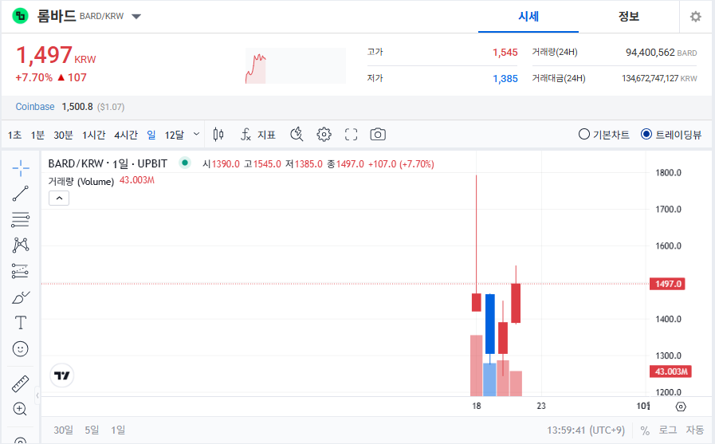This screenshot has height=444, width=715.
Task: Select the 1초 timeframe
Action: [14, 135]
